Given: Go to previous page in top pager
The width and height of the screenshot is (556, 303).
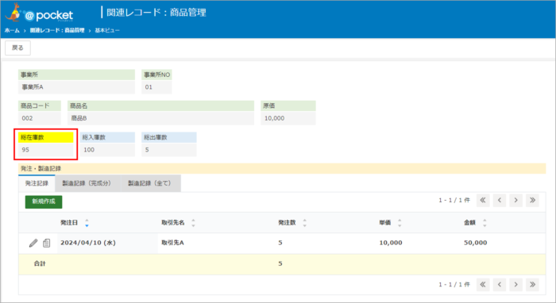Looking at the screenshot, I should pyautogui.click(x=500, y=201).
